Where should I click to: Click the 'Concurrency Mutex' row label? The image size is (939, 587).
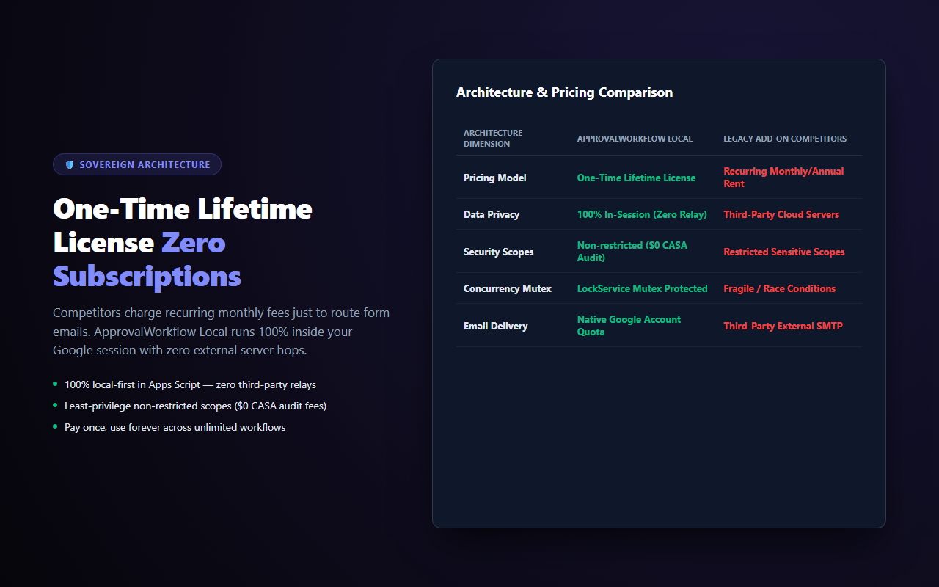(x=508, y=288)
